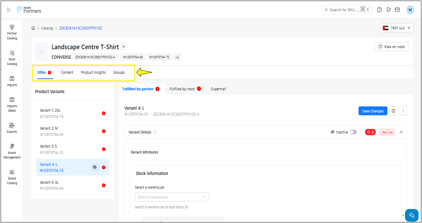Click the CONVERSE brand name
Viewport: 422px width, 223px height.
61,57
